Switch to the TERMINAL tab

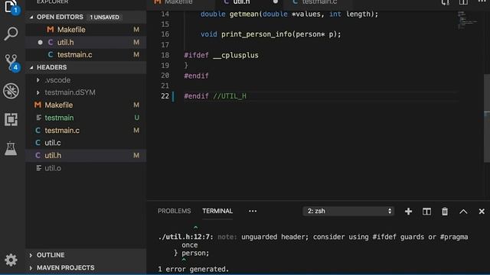click(217, 211)
